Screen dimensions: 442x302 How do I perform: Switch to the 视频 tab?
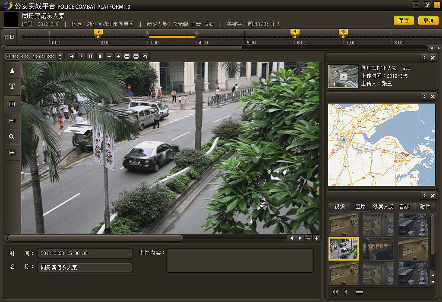(x=339, y=207)
